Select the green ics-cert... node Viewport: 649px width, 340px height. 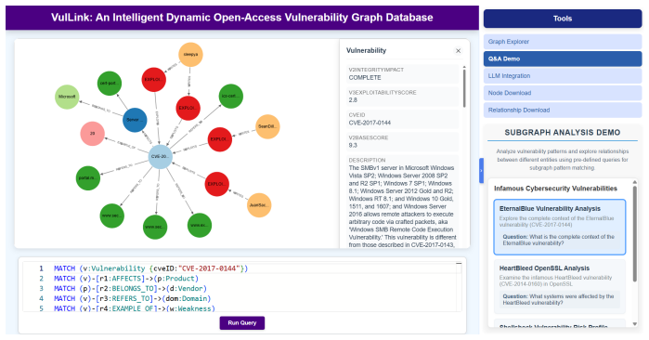tap(231, 96)
